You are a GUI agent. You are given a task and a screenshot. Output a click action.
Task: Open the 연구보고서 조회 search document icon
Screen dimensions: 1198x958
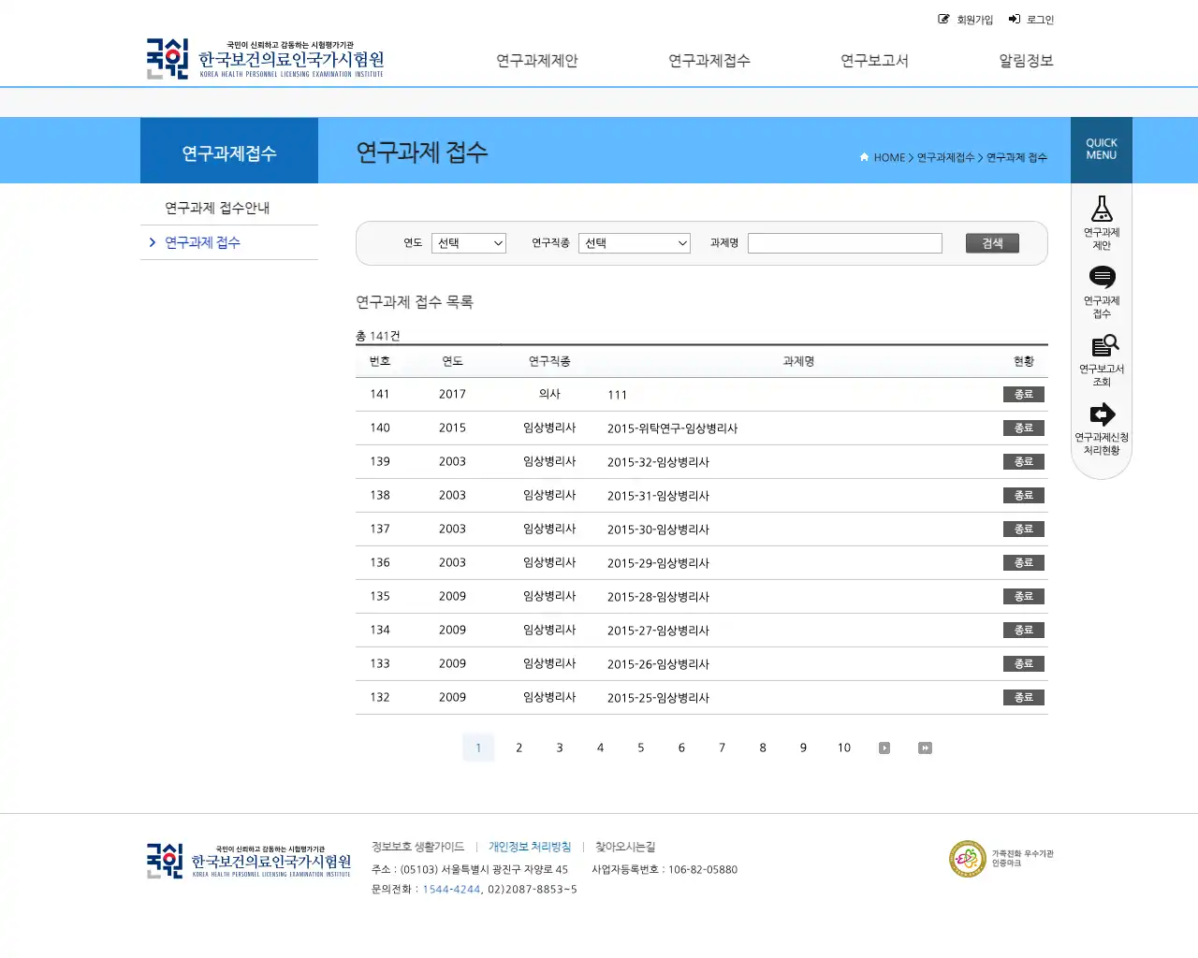(1104, 345)
